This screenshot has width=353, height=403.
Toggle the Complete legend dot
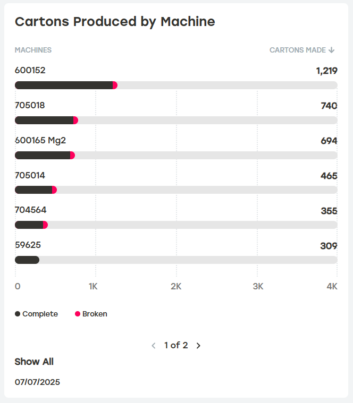coord(18,314)
